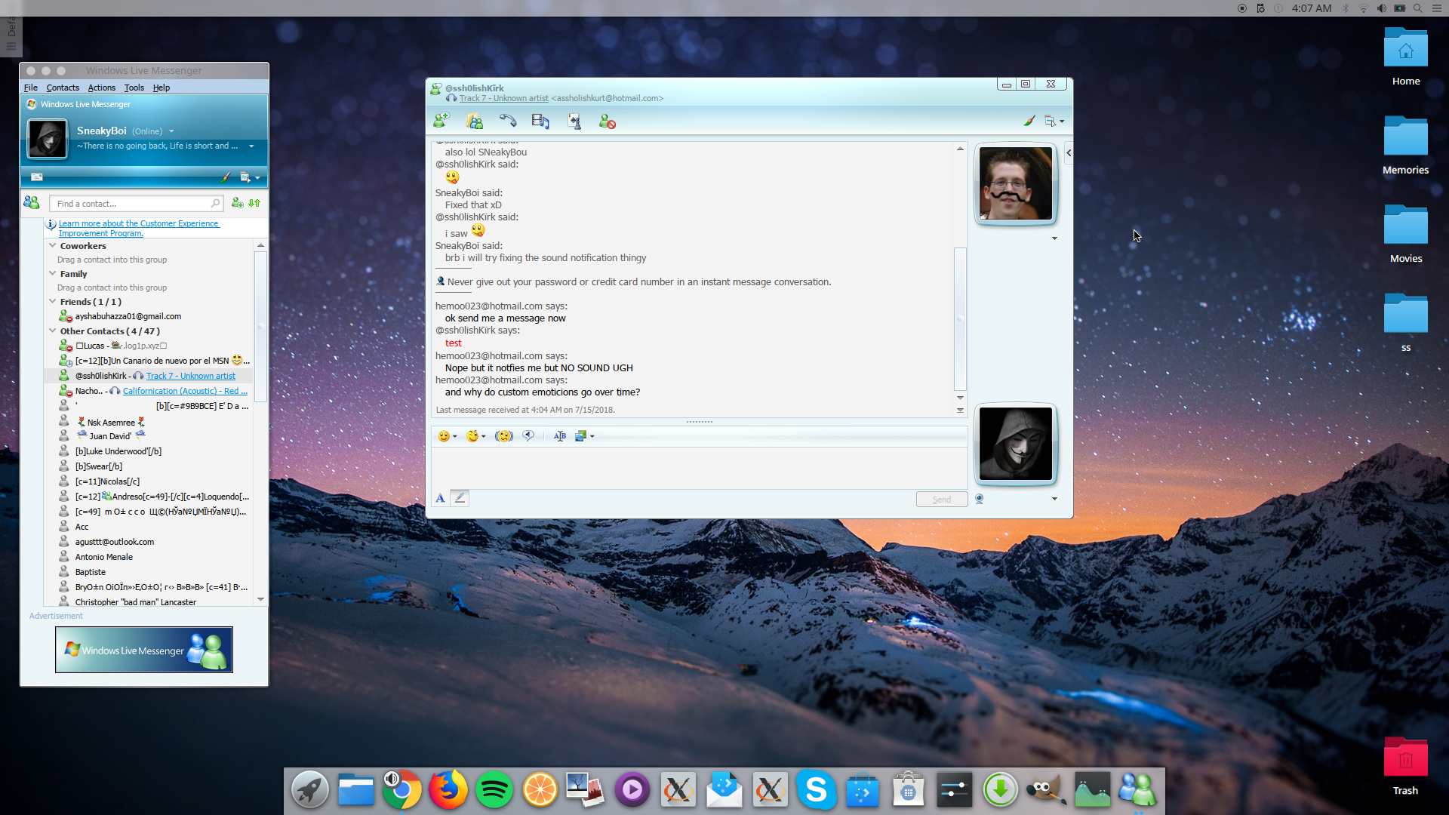
Task: Open the Block Contact icon in toolbar
Action: [605, 121]
